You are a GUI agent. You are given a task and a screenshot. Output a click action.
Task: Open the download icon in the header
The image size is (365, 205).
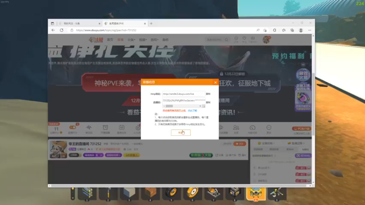point(253,39)
